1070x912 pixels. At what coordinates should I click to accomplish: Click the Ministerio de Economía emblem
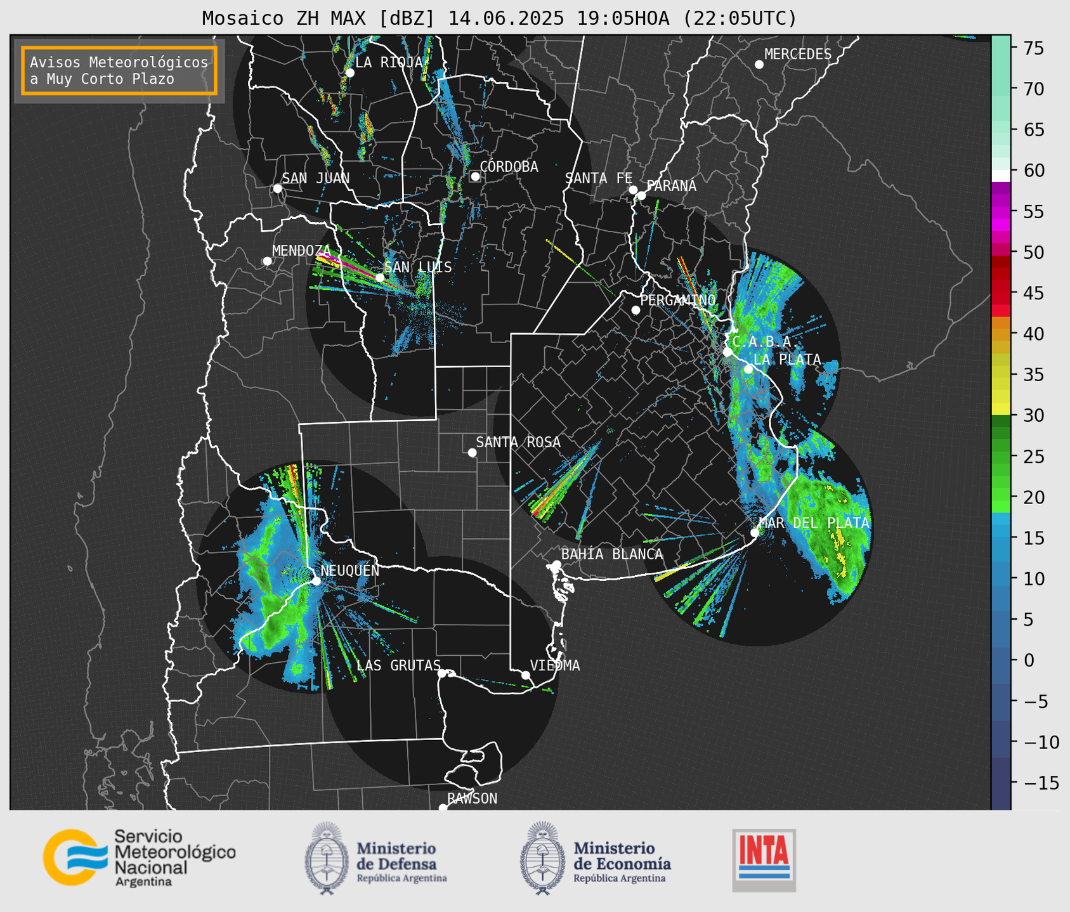coord(542,858)
